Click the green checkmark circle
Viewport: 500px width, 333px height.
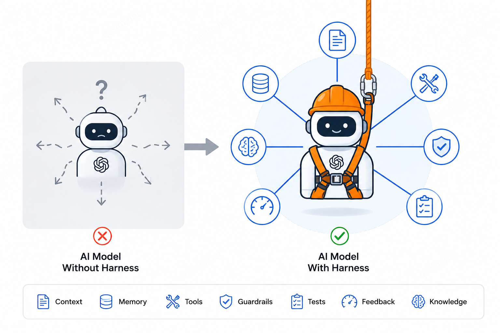340,236
